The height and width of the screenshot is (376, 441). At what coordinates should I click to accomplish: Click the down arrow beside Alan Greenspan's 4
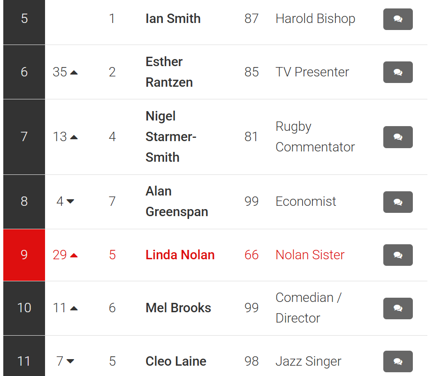[70, 202]
